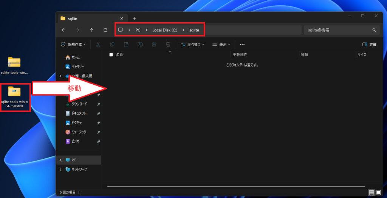Image resolution: width=387 pixels, height=198 pixels.
Task: Click the Cut scissors icon
Action: tap(98, 45)
